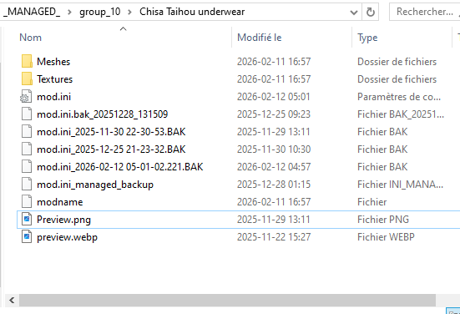Select the preview.webp file name
Screen dimensions: 460x314
[x=67, y=237]
